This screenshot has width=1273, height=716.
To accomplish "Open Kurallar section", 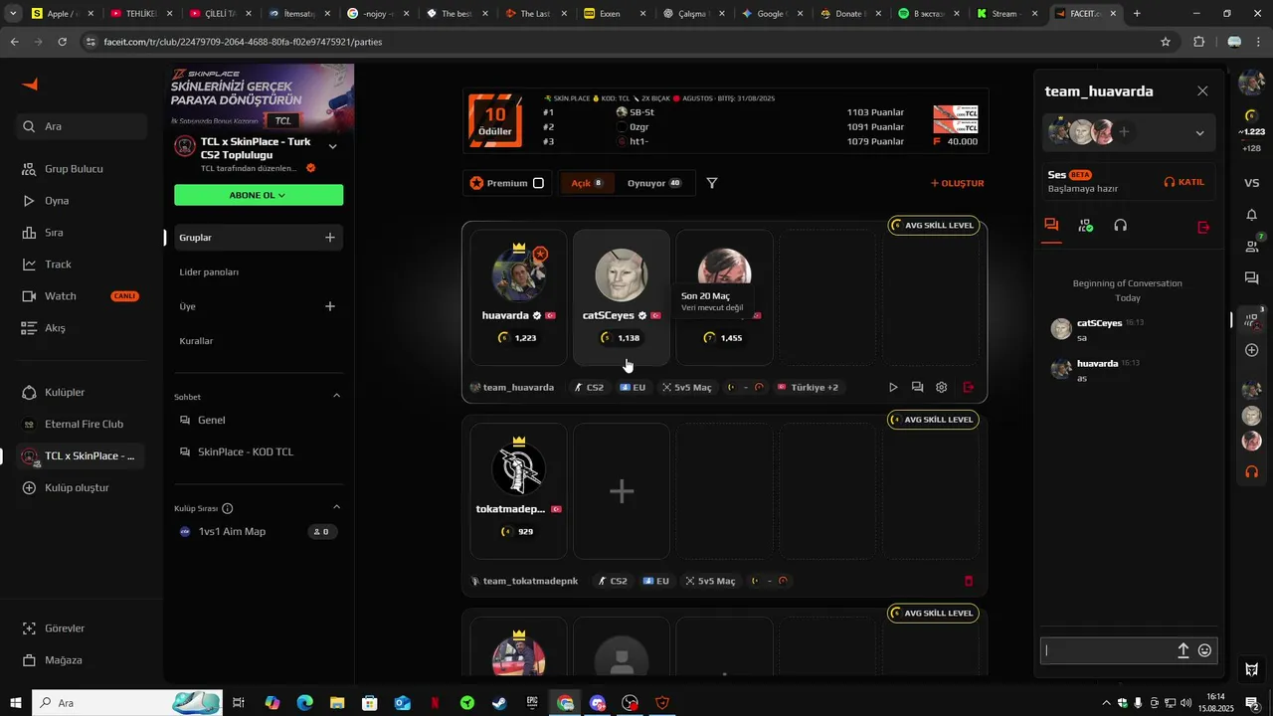I will coord(196,341).
